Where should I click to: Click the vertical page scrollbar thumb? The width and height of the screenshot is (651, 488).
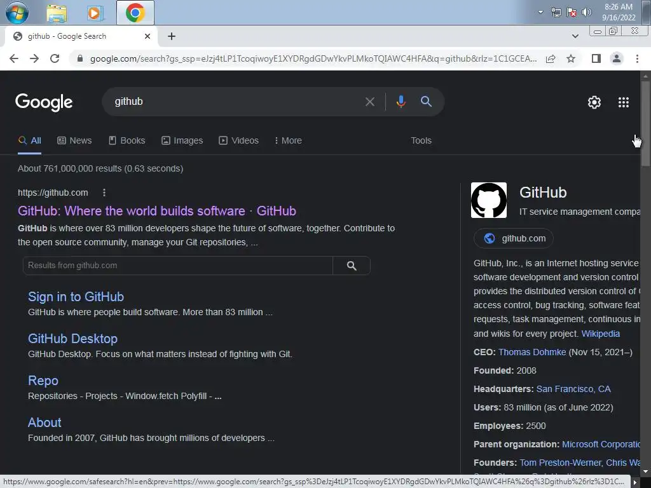[645, 124]
